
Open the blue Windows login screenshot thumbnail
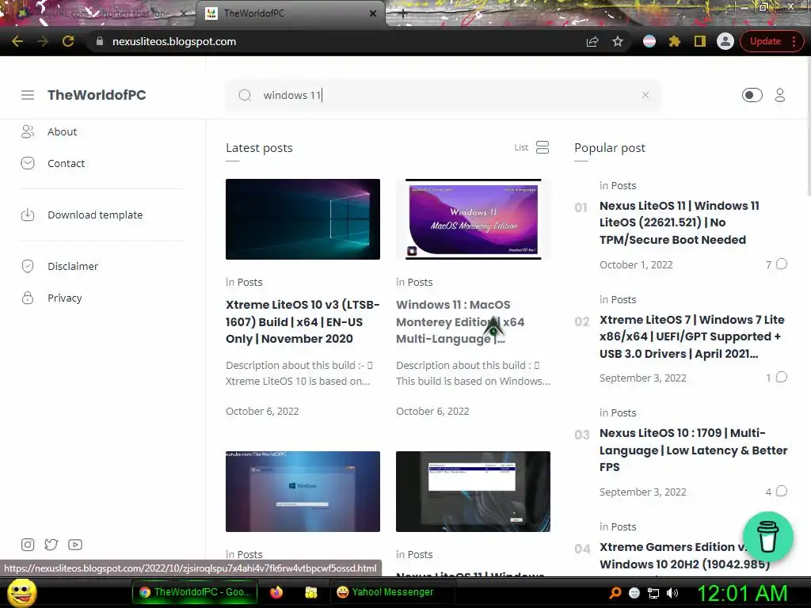tap(303, 491)
